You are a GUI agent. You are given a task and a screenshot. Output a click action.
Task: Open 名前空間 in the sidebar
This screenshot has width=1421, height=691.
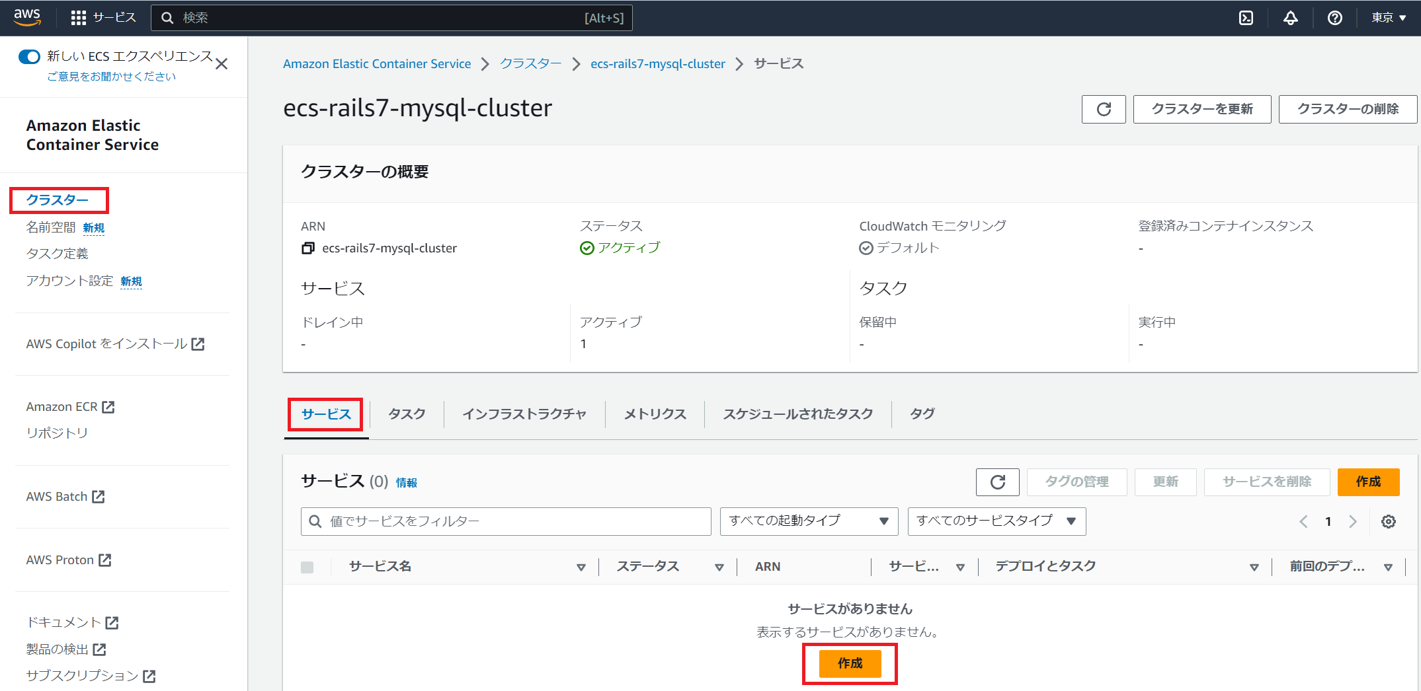(x=51, y=227)
